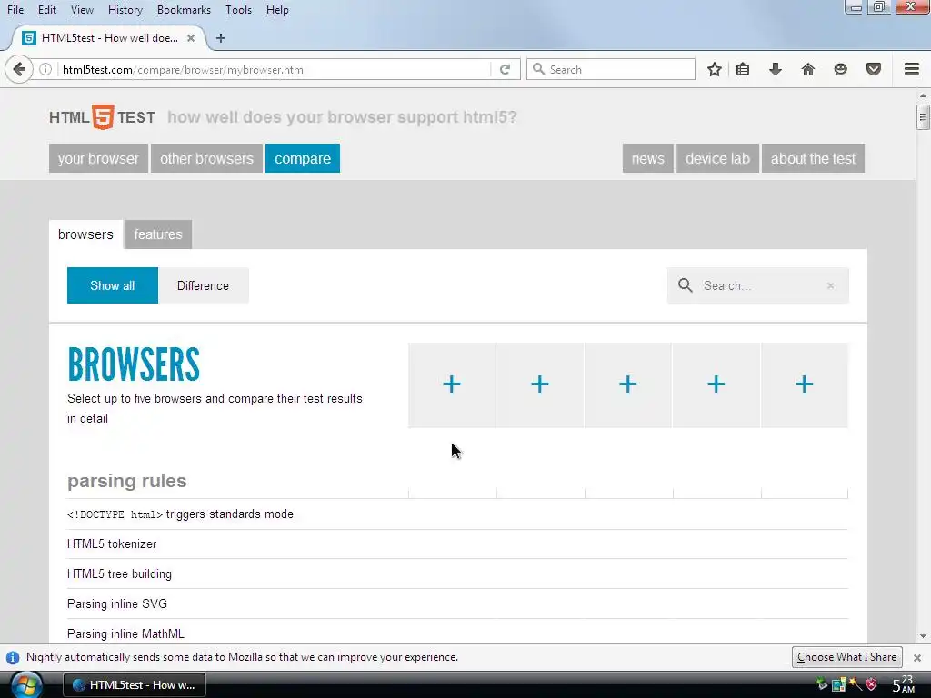Bookmark this page with the star icon
931x698 pixels.
coord(715,69)
